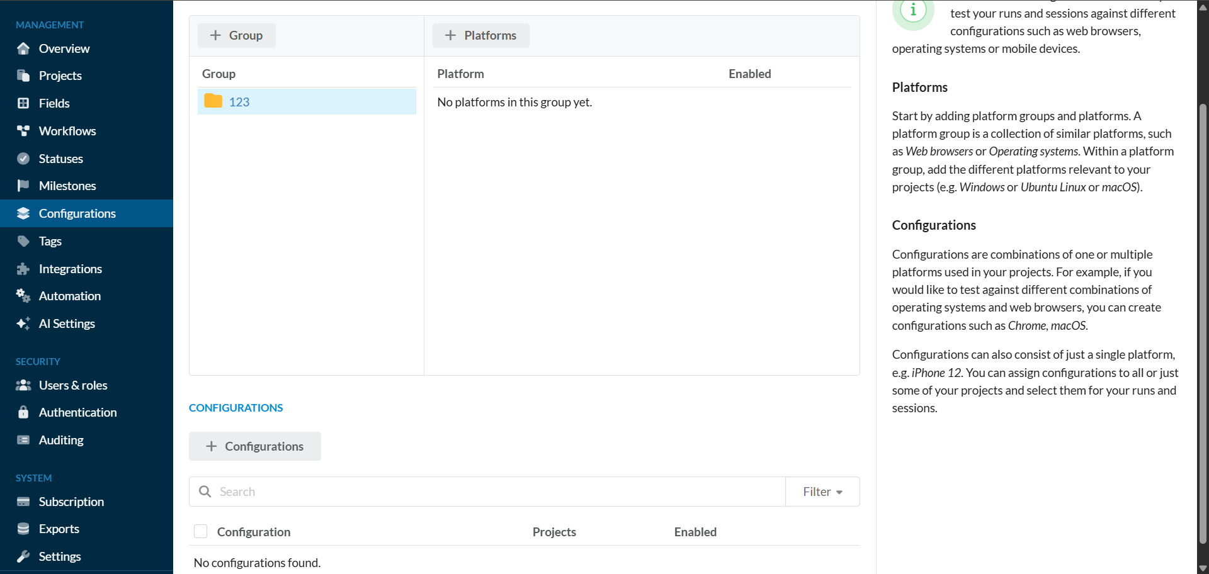Click the Overview home icon

[x=23, y=48]
